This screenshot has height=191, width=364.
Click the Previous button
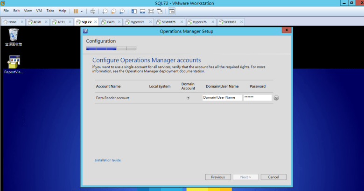pyautogui.click(x=218, y=177)
